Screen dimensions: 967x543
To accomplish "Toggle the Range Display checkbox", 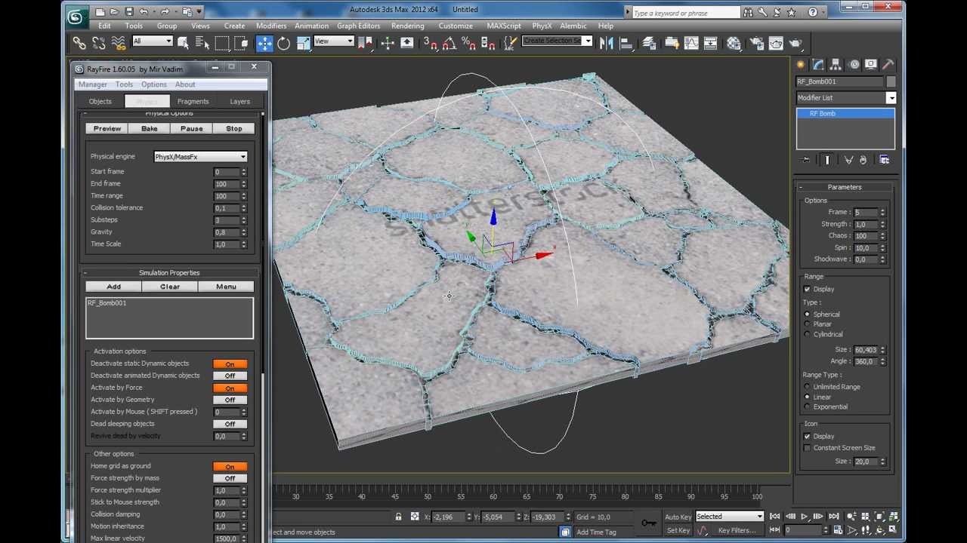I will pos(808,290).
